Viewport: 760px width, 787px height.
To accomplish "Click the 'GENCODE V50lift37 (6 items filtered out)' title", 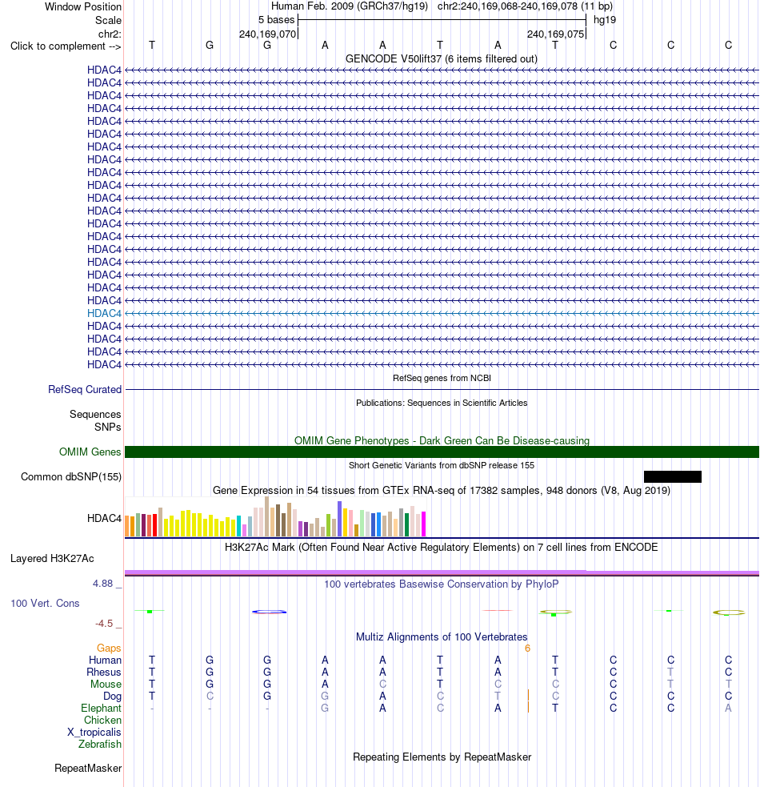I will pos(442,58).
